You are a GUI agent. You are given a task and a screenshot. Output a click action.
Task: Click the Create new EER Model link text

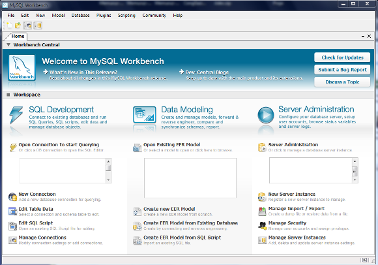169,209
